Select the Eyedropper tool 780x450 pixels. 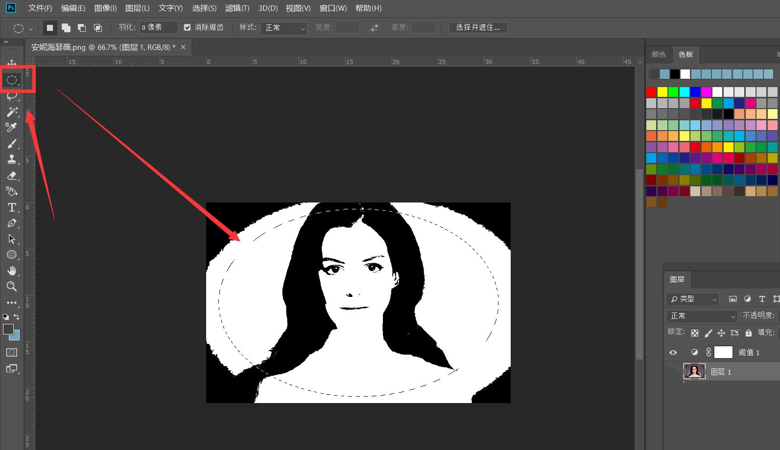click(x=12, y=127)
